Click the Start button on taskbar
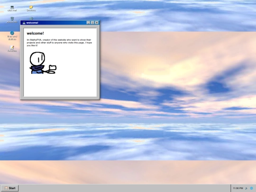 [x=9, y=188]
